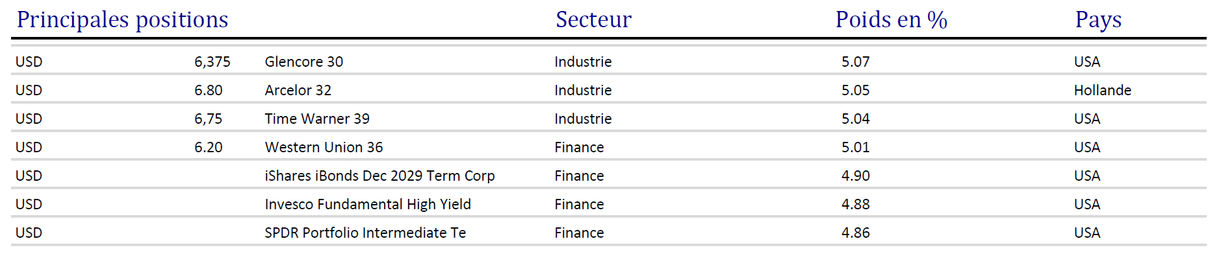
Task: Select iShares iBonds Dec 2029 Term Corp
Action: point(379,176)
